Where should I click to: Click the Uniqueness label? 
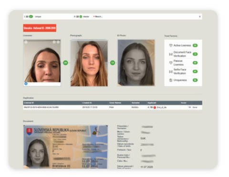point(180,80)
